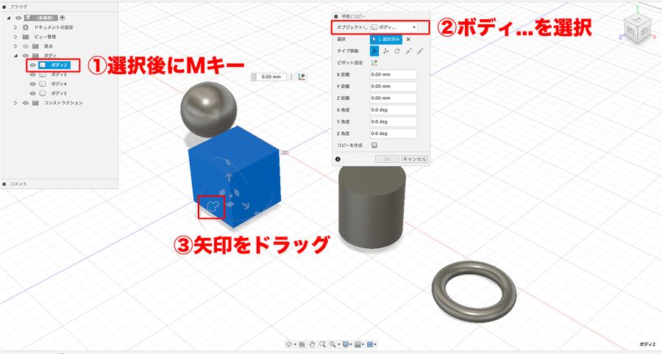
Task: Click the Set Pivot icon in dialog
Action: tap(374, 62)
